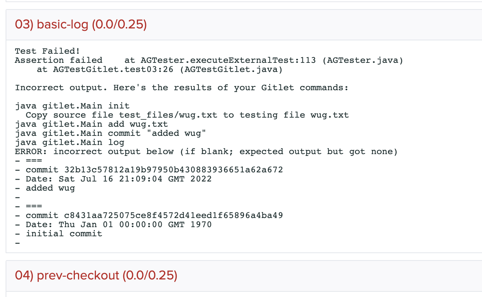Click the "java gitlet.Main add wug.txt" command
This screenshot has width=482, height=297.
click(91, 124)
